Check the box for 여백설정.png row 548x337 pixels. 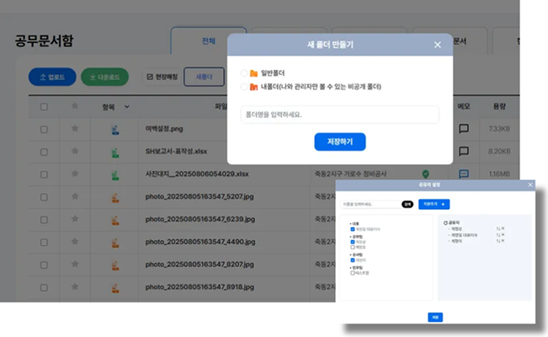tap(44, 130)
